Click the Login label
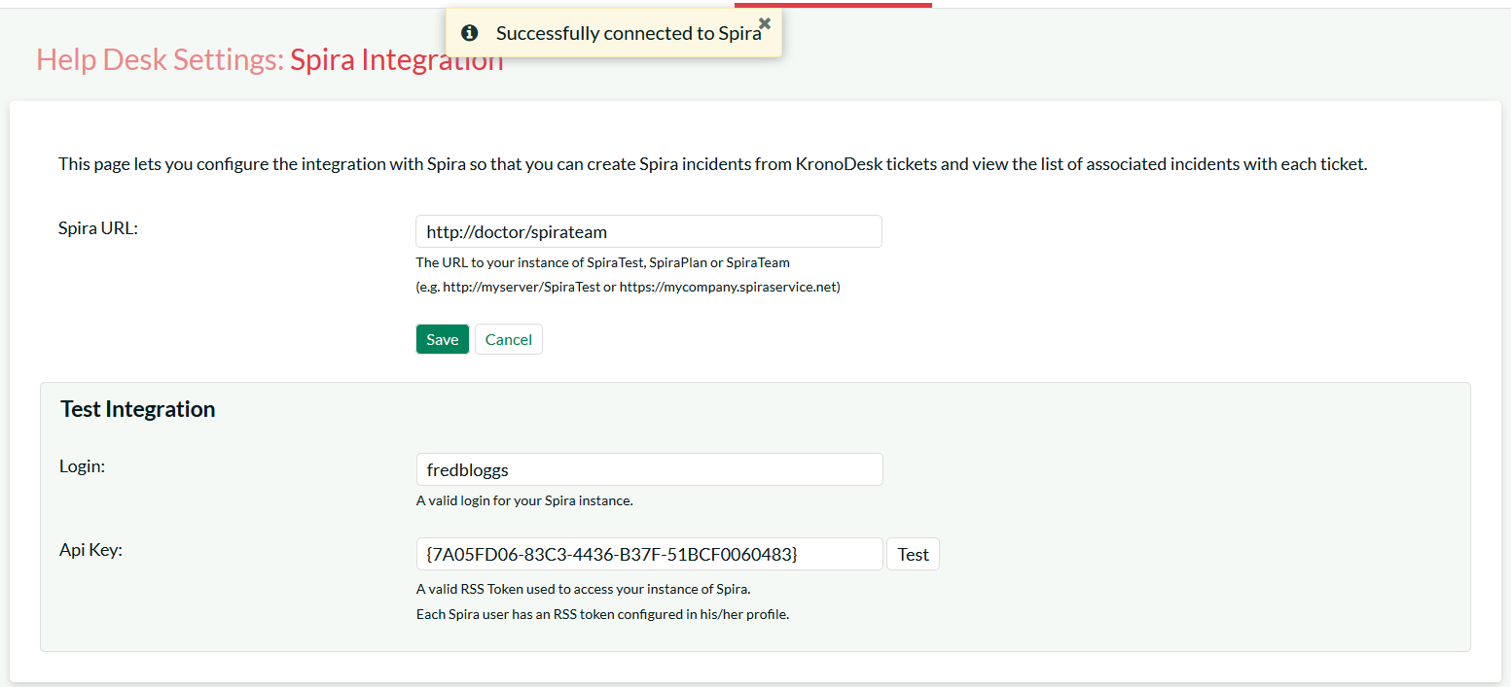 tap(82, 466)
